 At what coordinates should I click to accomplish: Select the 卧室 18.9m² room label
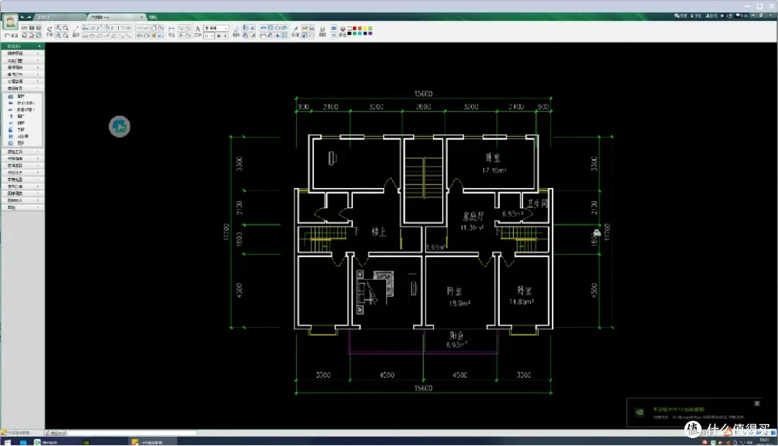459,296
